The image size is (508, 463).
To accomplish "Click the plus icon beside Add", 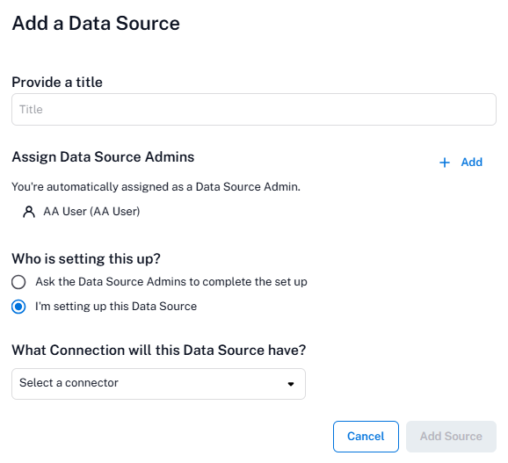I will 445,163.
